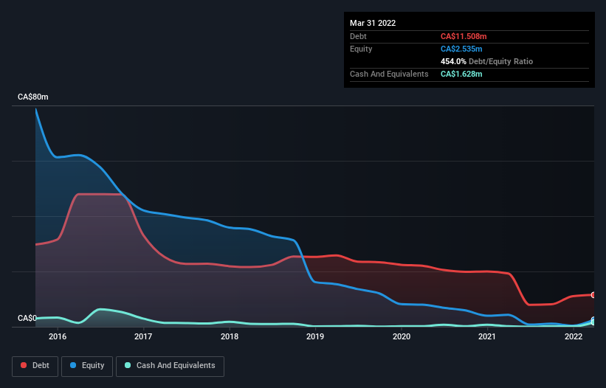
Task: Click the teal Cash legend dot
Action: (128, 365)
